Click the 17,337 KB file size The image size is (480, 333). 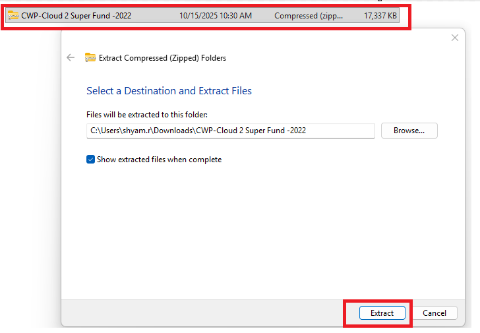380,16
